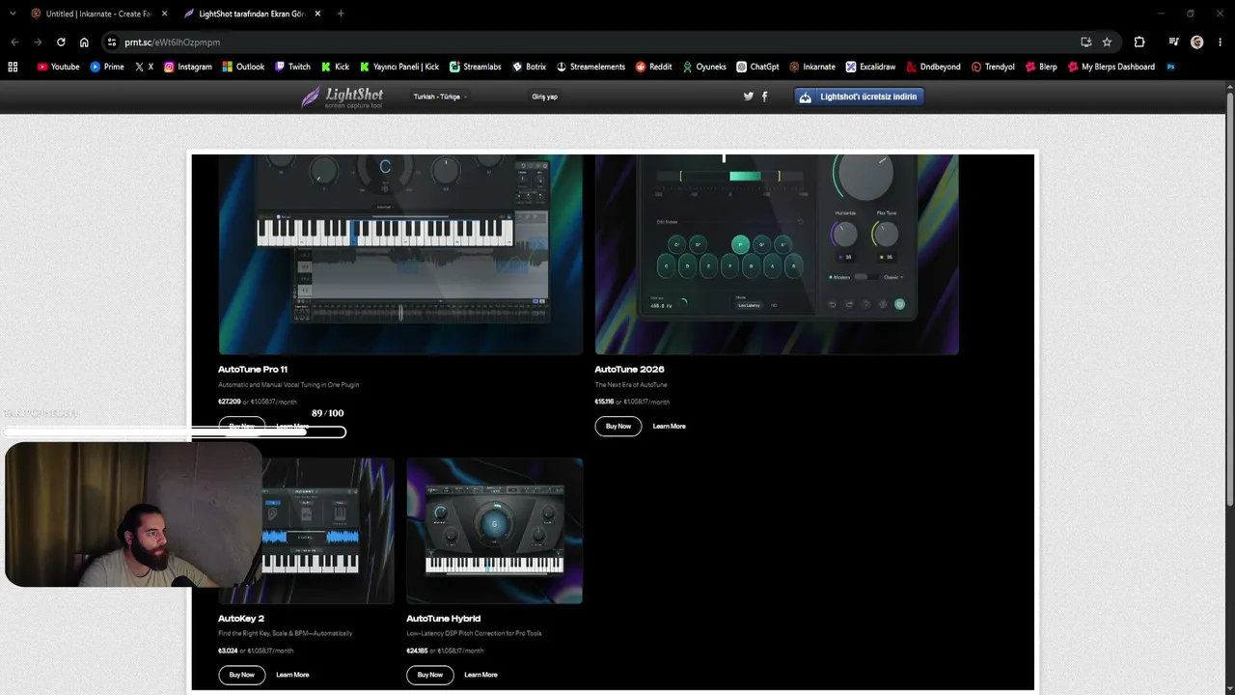This screenshot has height=695, width=1235.
Task: Open the Reddit bookmark
Action: (x=653, y=67)
